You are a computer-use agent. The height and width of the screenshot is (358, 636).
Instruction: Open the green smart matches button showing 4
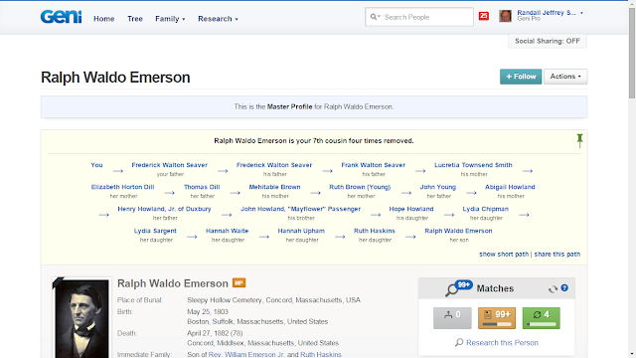pyautogui.click(x=541, y=318)
